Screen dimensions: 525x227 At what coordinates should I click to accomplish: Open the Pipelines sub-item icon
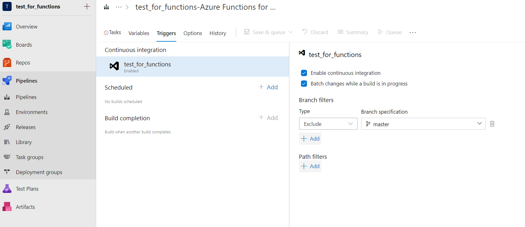click(x=7, y=97)
